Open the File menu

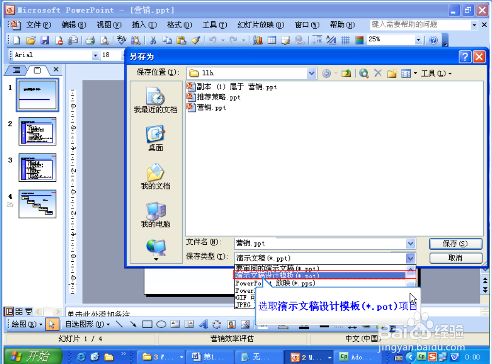[38, 25]
